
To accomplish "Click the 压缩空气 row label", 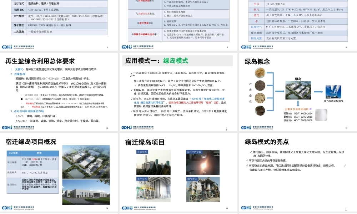I will click(256, 27).
